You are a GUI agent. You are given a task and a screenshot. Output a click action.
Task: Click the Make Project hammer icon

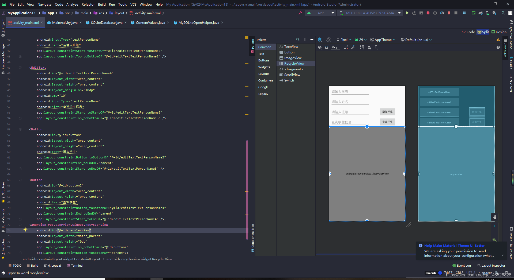click(300, 13)
